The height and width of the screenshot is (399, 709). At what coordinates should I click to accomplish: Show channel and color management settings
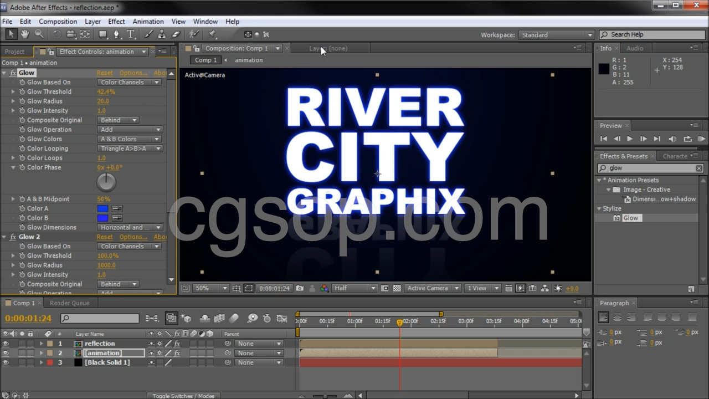click(324, 288)
